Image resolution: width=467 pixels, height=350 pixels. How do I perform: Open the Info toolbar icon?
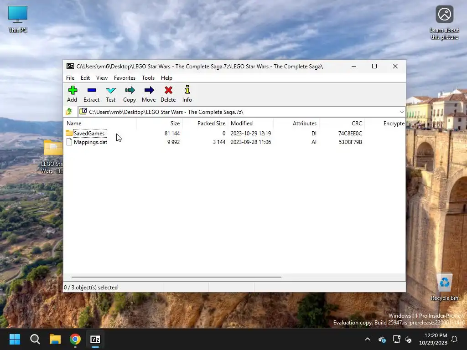pos(187,90)
